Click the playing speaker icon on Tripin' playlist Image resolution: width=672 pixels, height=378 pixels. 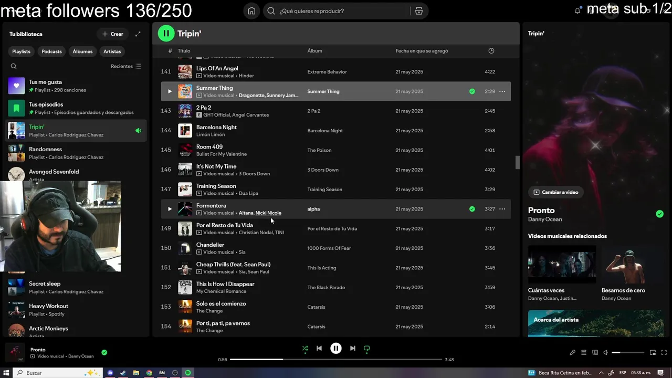point(138,131)
